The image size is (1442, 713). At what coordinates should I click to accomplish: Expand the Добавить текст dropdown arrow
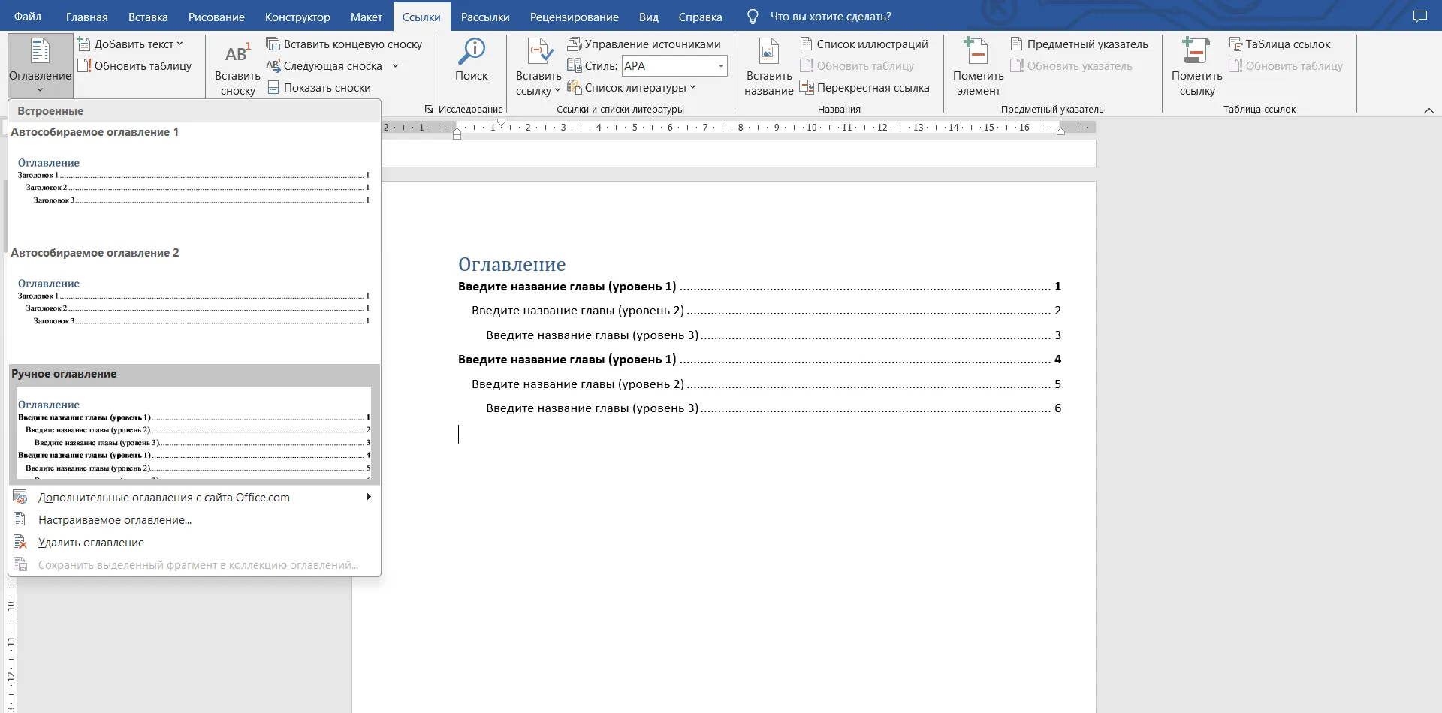tap(180, 44)
